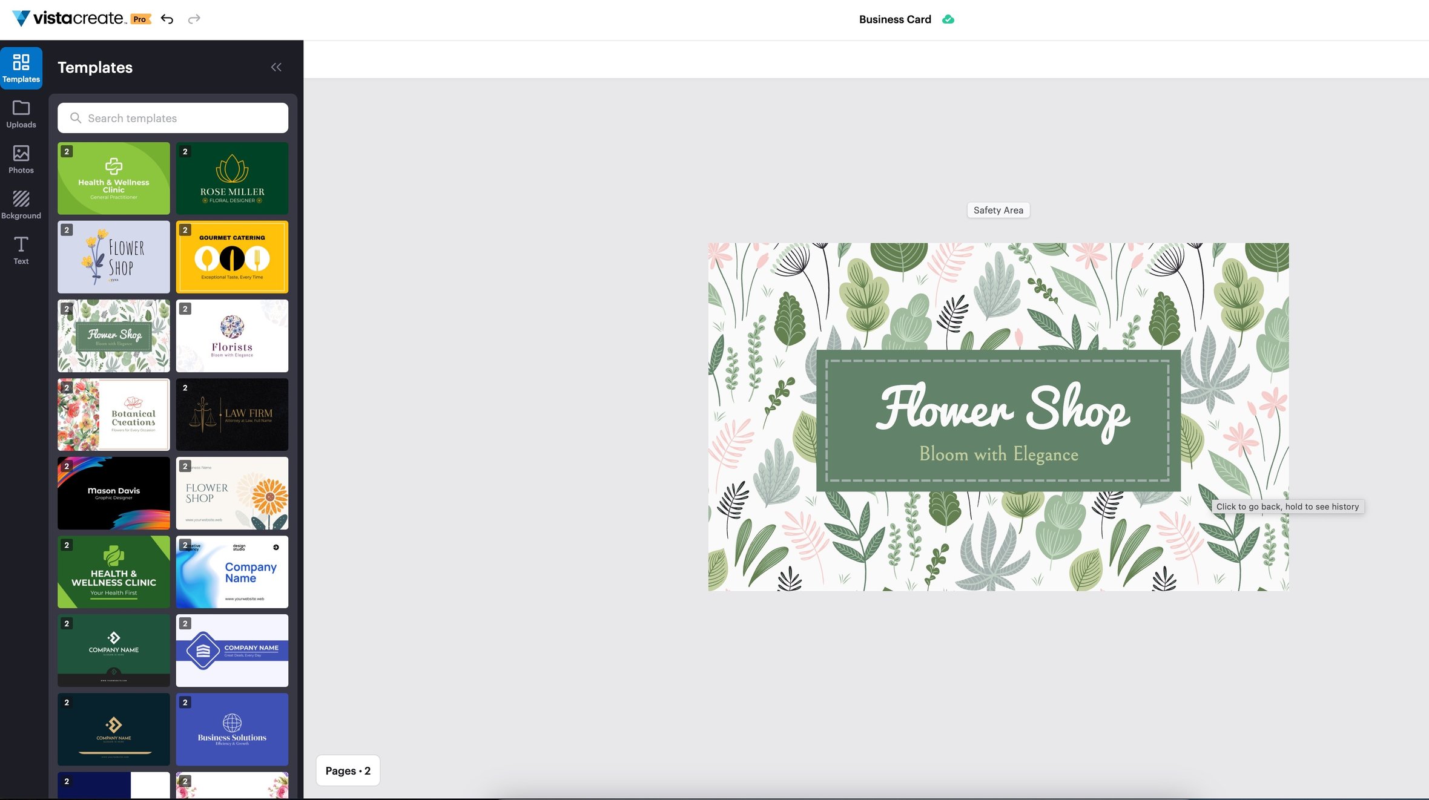Click the Search templates field
The image size is (1429, 800).
coord(173,118)
